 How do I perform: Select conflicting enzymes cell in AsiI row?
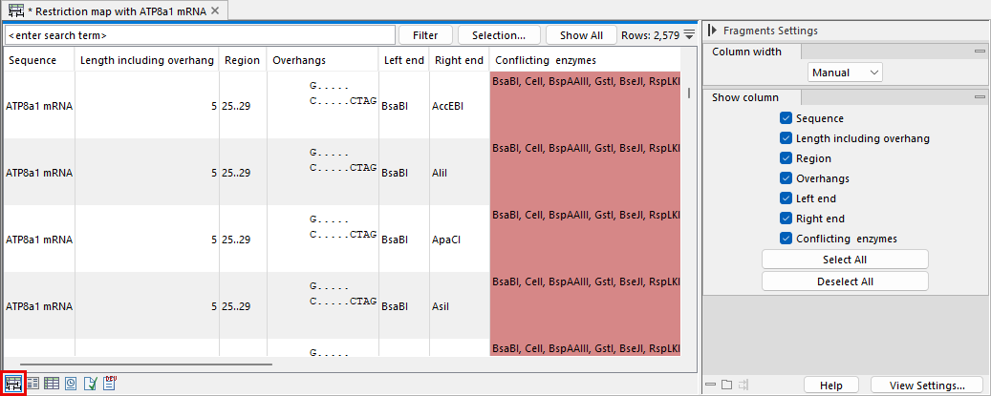tap(585, 306)
